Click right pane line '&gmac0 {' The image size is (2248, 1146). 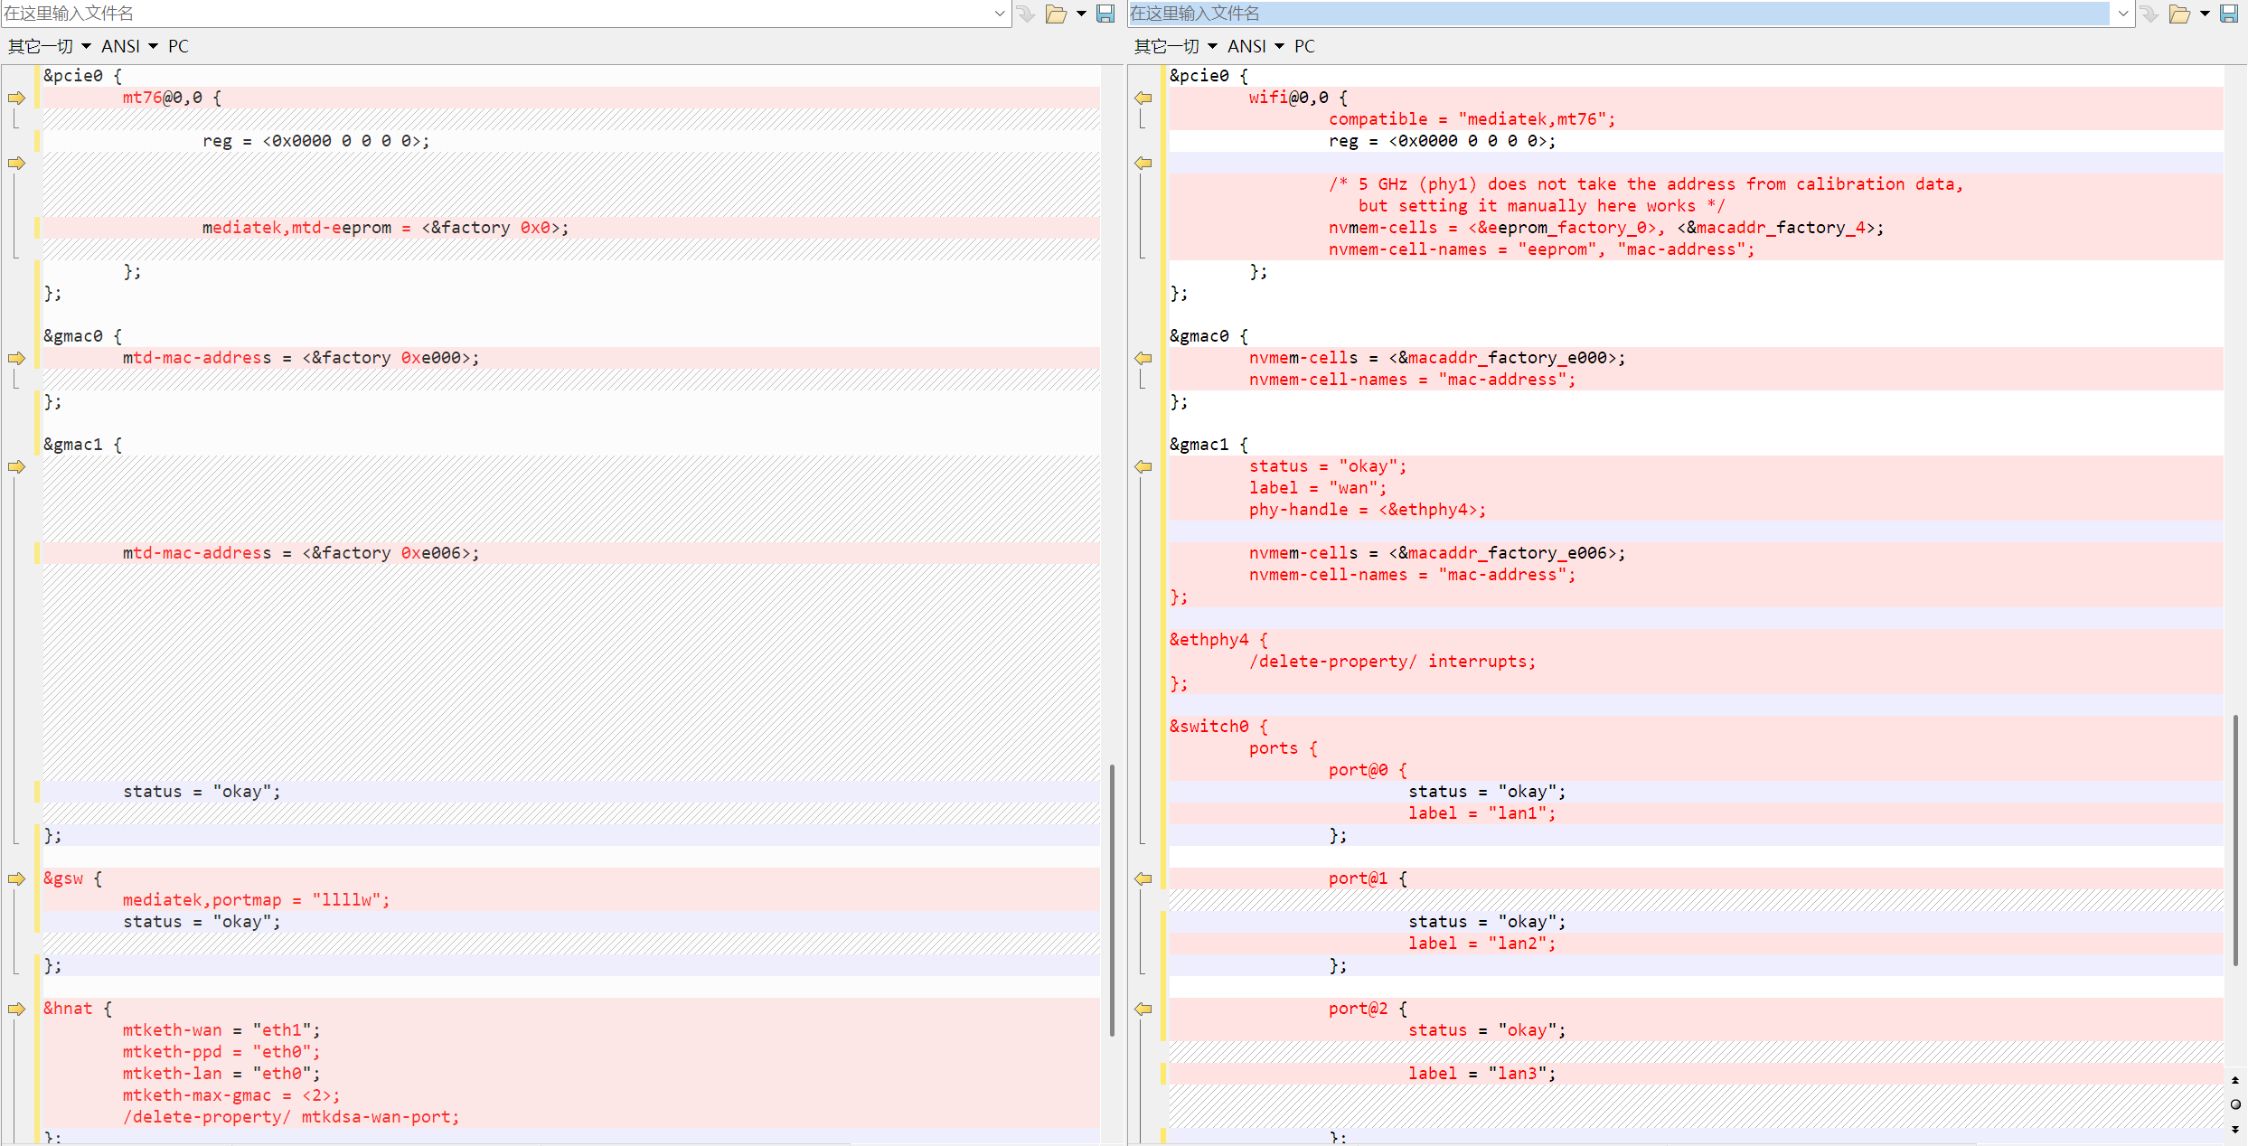(x=1209, y=336)
